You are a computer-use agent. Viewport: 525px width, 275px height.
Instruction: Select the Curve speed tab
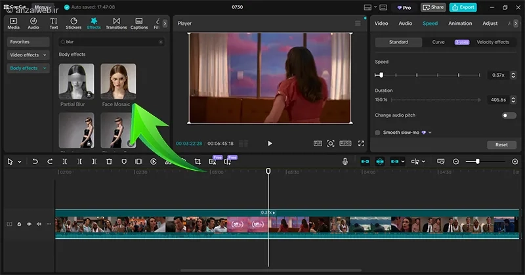tap(438, 42)
